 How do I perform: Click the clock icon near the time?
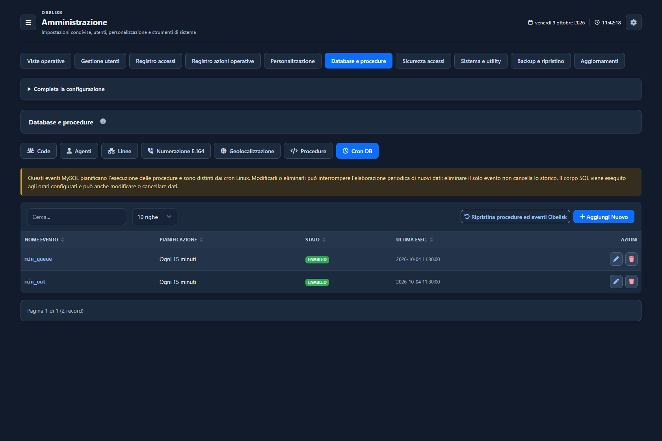pos(597,22)
